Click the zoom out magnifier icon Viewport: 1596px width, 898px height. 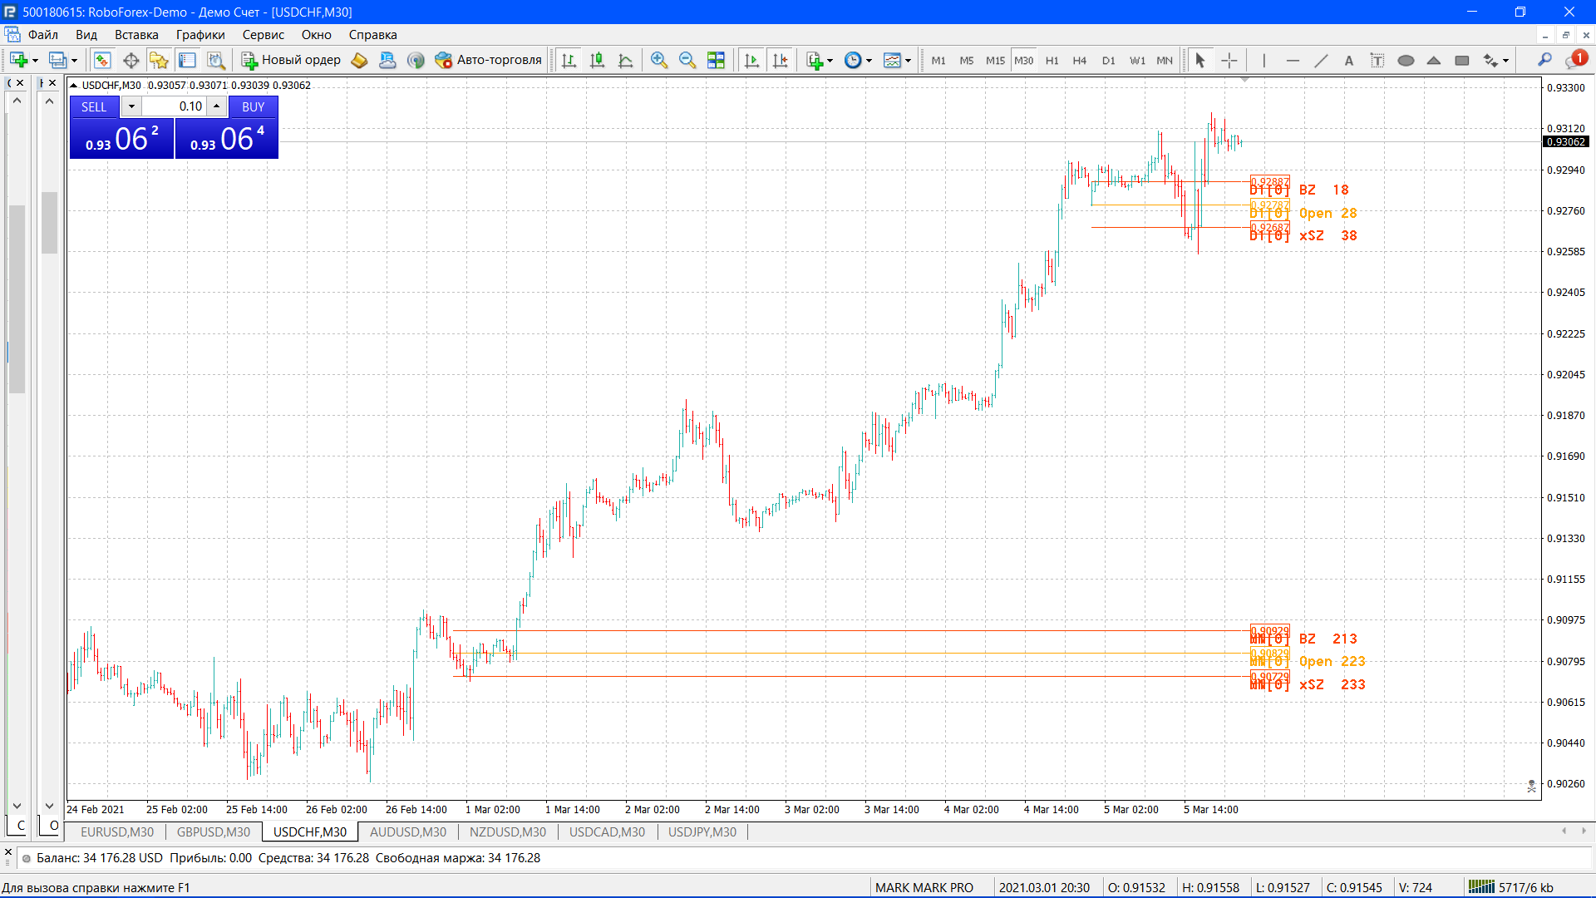pyautogui.click(x=687, y=60)
